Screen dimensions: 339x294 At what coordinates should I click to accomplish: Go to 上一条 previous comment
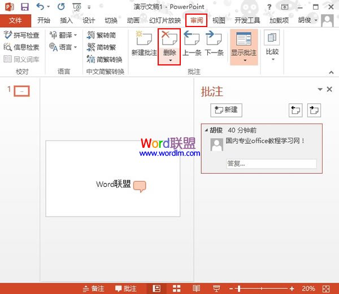point(192,43)
